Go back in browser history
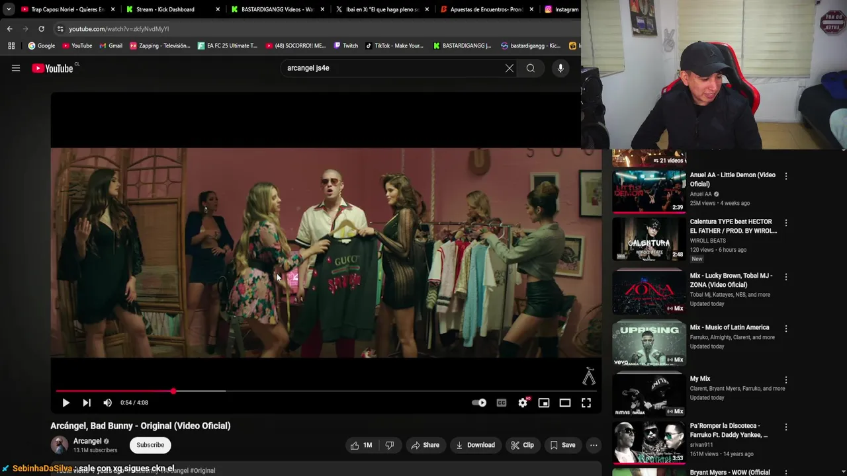Screen dimensions: 847x476 (9, 29)
